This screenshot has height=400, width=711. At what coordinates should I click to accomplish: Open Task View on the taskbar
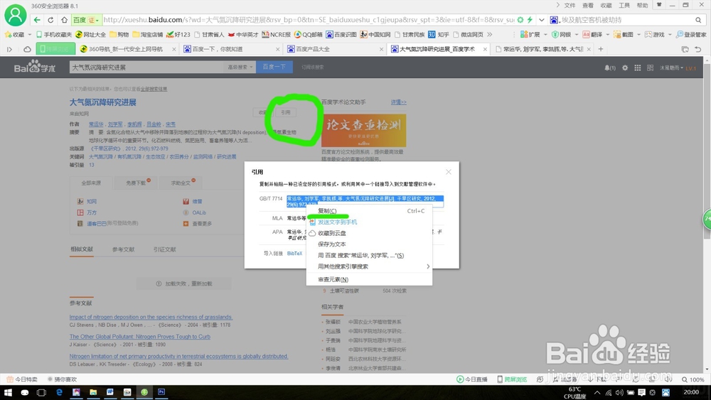[x=41, y=392]
